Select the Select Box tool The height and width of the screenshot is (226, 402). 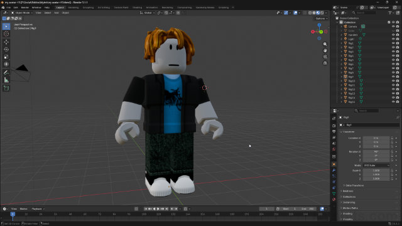pos(6,26)
